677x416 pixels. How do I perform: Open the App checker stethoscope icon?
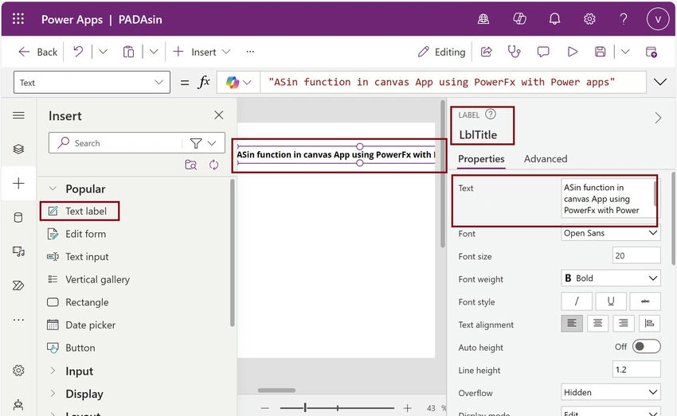tap(514, 52)
